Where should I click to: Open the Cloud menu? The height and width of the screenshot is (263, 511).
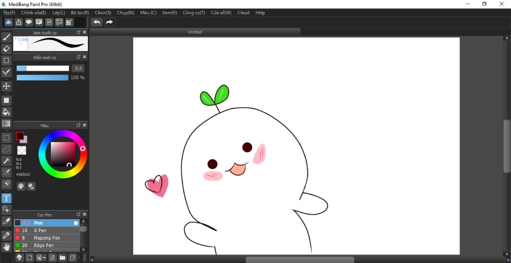pyautogui.click(x=244, y=12)
